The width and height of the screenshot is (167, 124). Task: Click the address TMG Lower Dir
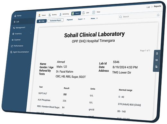[122, 73]
